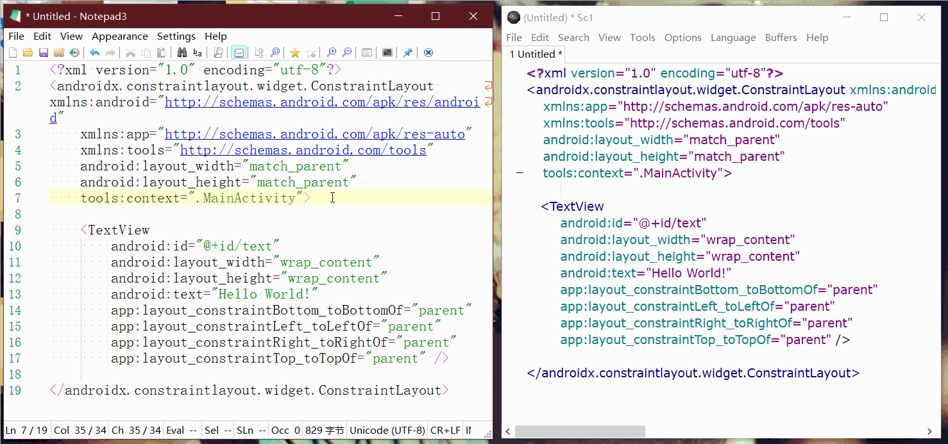Click the apk/res/android URL on line 2
The height and width of the screenshot is (444, 948).
(x=323, y=102)
